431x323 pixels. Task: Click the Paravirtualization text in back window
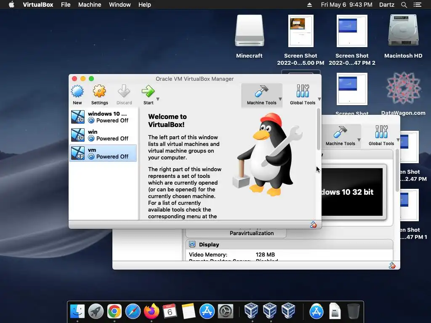click(252, 233)
